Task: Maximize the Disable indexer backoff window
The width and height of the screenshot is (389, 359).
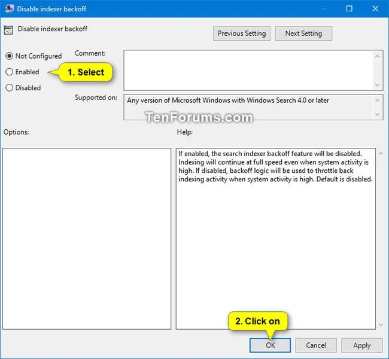Action: click(349, 9)
